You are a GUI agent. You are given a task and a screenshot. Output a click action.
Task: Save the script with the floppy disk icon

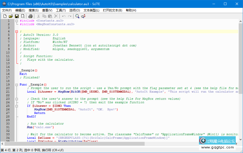click(x=17, y=16)
